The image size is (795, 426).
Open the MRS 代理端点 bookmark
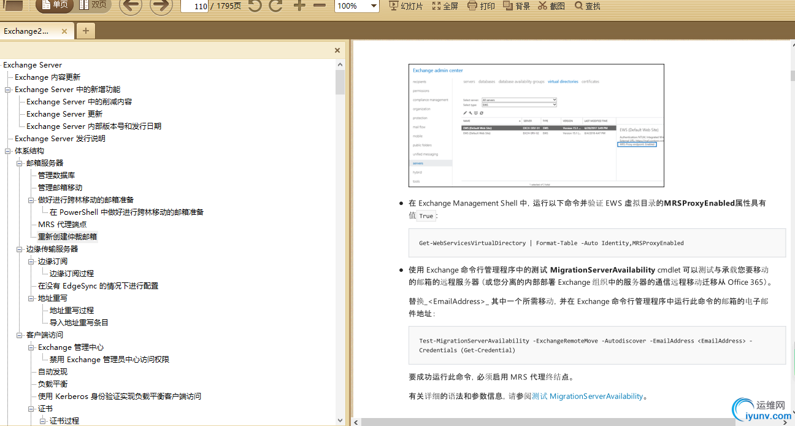(62, 225)
